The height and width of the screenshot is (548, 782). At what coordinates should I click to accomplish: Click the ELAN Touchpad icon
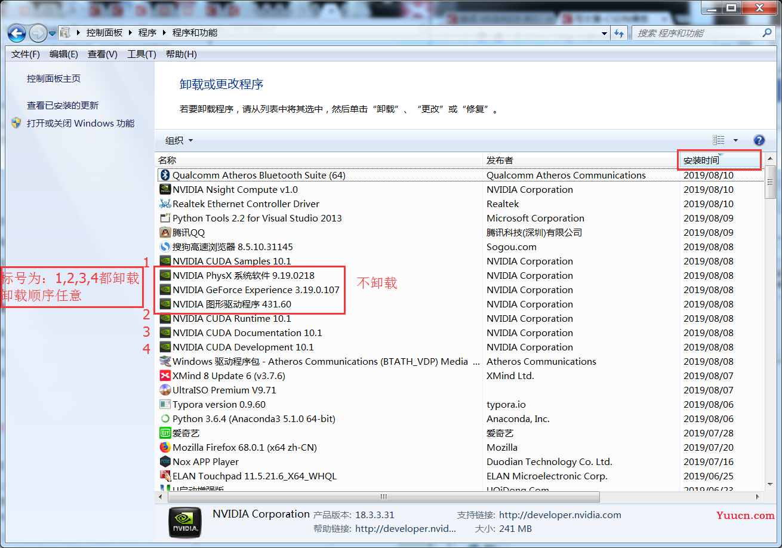point(165,476)
